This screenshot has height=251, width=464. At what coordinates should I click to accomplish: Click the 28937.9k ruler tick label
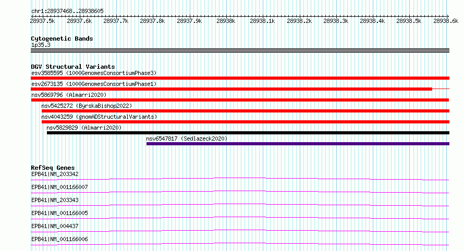pyautogui.click(x=189, y=21)
